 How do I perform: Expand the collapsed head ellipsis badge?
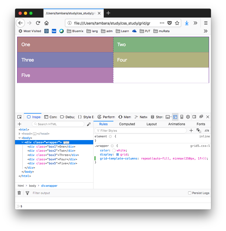coord(35,134)
